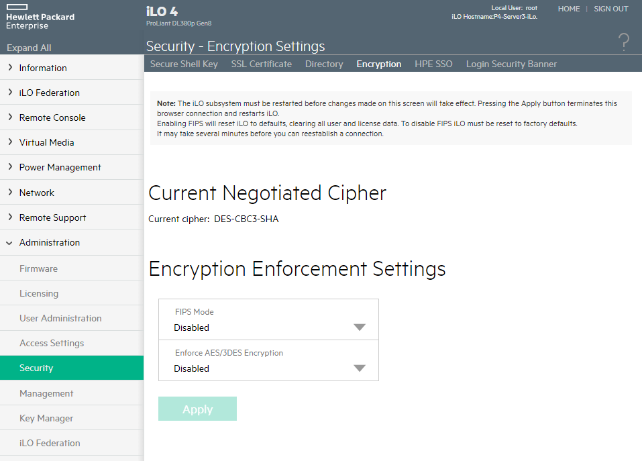Expand the Network section
The image size is (642, 461).
tap(36, 192)
